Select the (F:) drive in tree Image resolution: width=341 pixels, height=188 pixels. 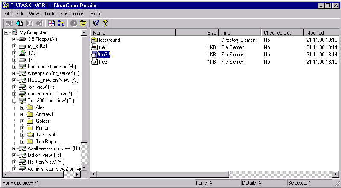click(32, 60)
